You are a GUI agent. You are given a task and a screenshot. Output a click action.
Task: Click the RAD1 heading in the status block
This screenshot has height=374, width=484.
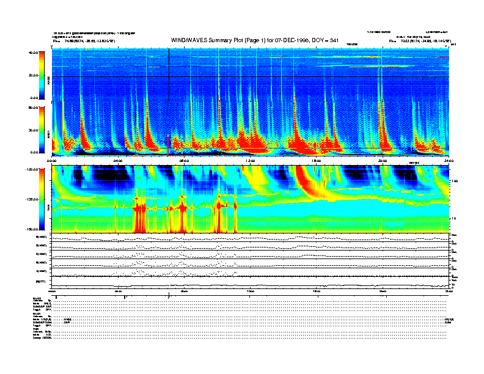pyautogui.click(x=37, y=314)
